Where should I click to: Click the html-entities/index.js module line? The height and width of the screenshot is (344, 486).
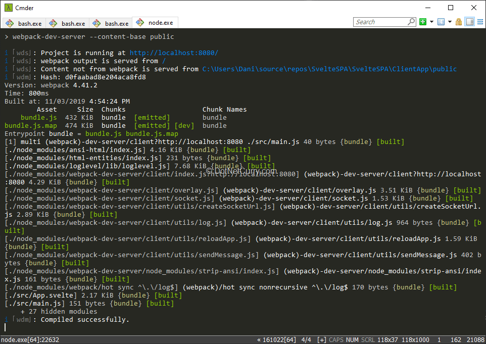point(137,158)
